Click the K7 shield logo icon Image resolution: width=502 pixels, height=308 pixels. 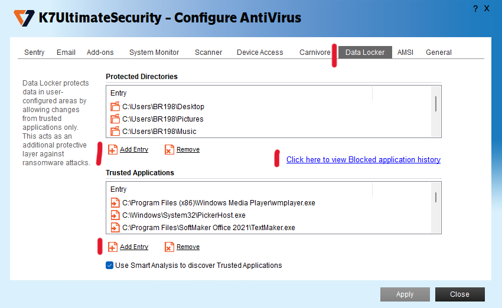coord(24,18)
